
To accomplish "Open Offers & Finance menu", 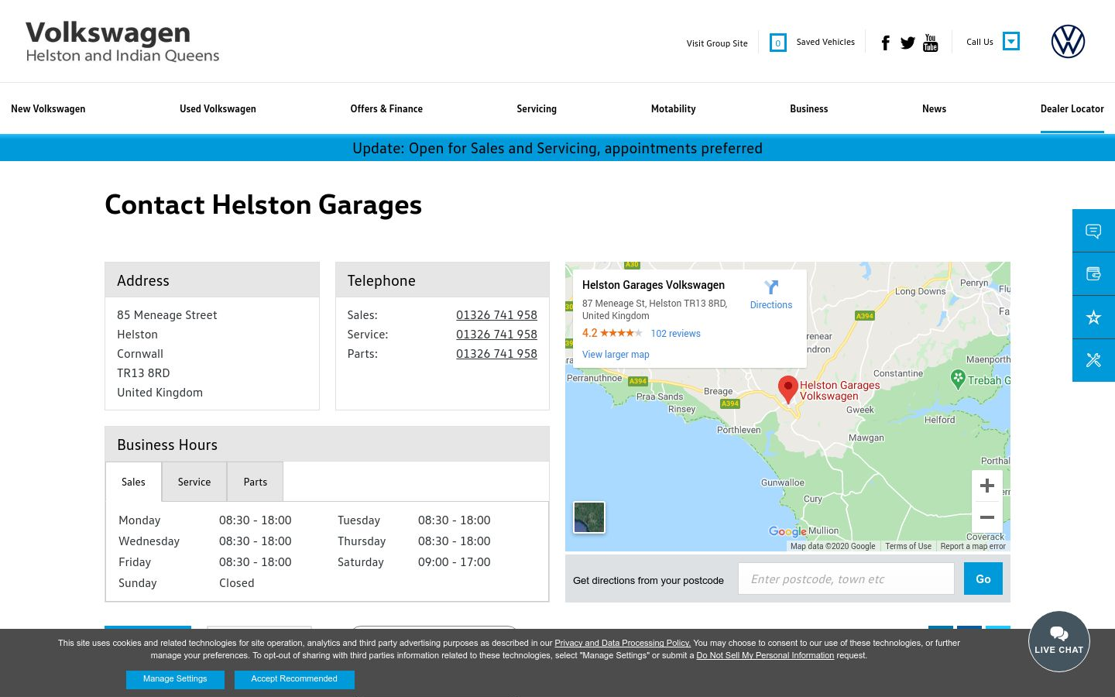I will tap(386, 108).
